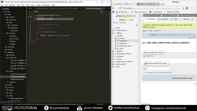The image size is (197, 111).
Task: Expand the information_schema database node
Action: (x=113, y=54)
